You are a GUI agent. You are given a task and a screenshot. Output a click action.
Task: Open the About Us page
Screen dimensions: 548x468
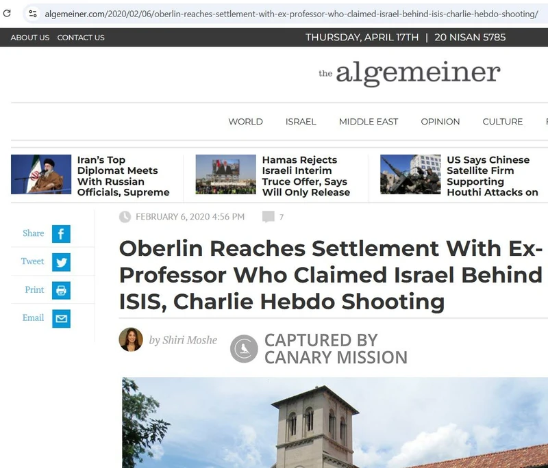30,38
